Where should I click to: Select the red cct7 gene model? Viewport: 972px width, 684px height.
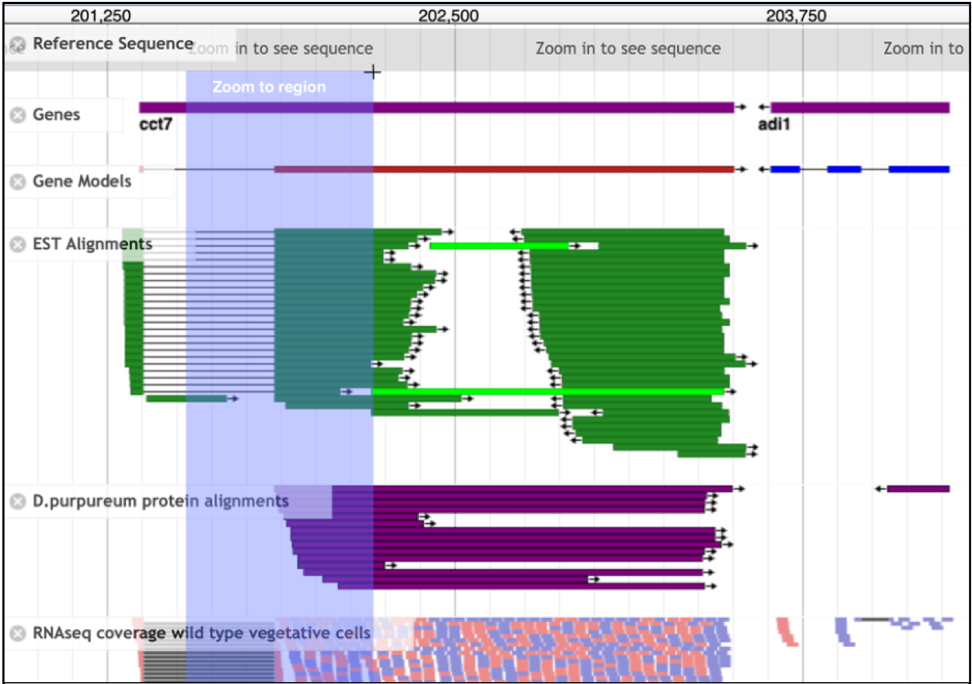point(504,170)
